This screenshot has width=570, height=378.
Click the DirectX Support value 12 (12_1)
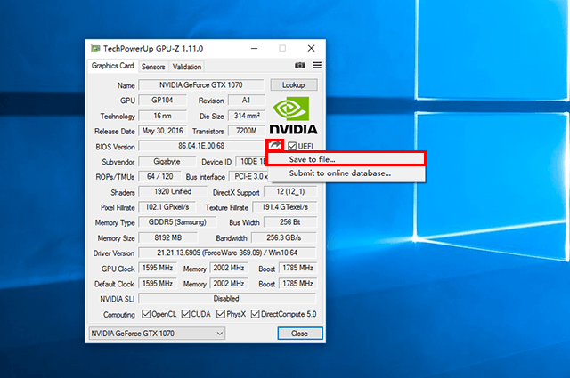[290, 192]
